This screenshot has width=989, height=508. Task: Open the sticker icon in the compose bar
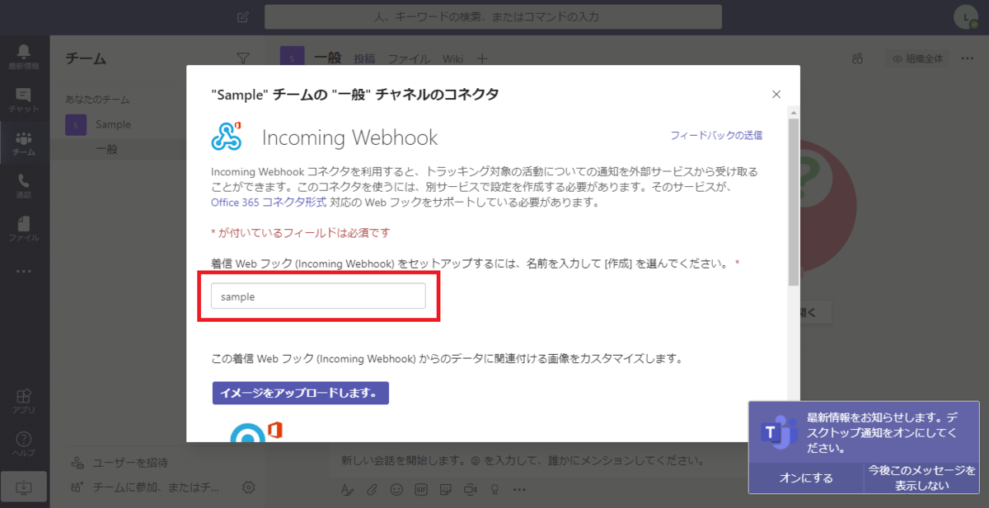click(446, 489)
